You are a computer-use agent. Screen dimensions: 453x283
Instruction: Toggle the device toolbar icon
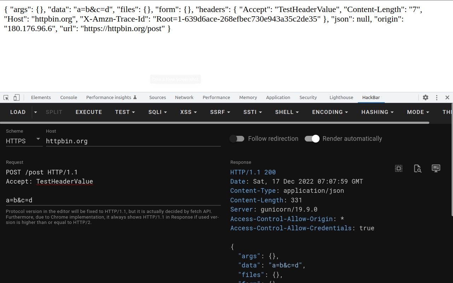pos(17,98)
